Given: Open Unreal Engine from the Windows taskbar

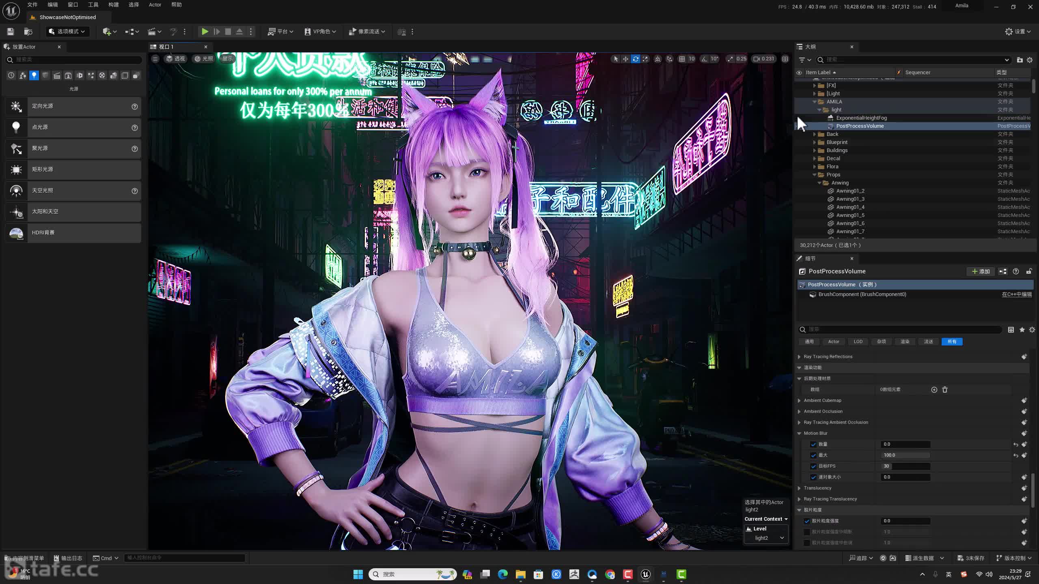Looking at the screenshot, I should [646, 574].
